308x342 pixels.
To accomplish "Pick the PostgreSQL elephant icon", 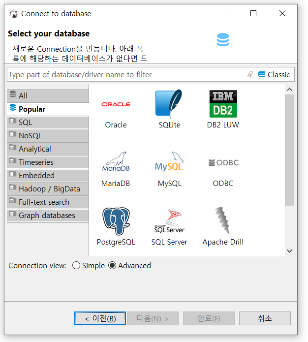I will coord(116,221).
